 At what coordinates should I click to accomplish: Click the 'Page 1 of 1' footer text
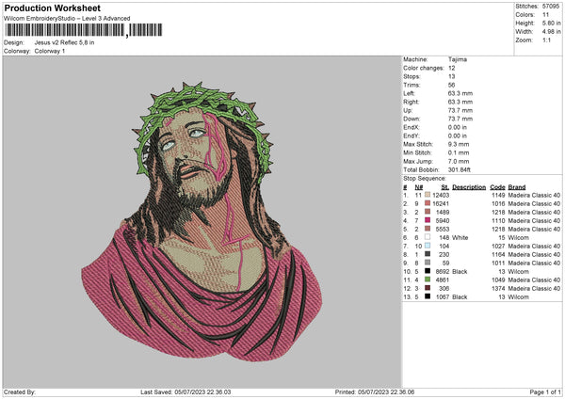coord(545,391)
